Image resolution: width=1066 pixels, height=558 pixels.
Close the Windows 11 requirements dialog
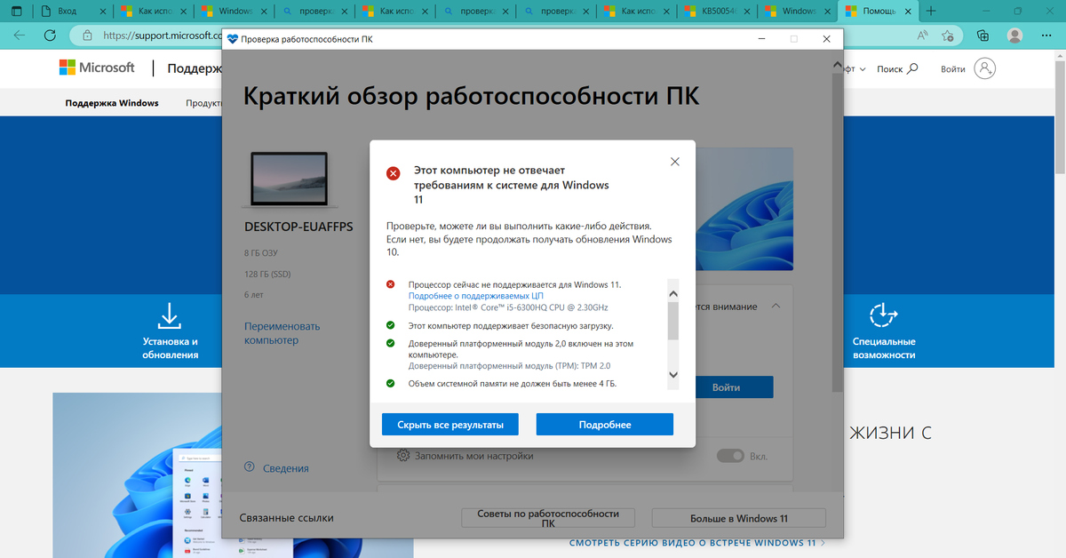(x=675, y=162)
